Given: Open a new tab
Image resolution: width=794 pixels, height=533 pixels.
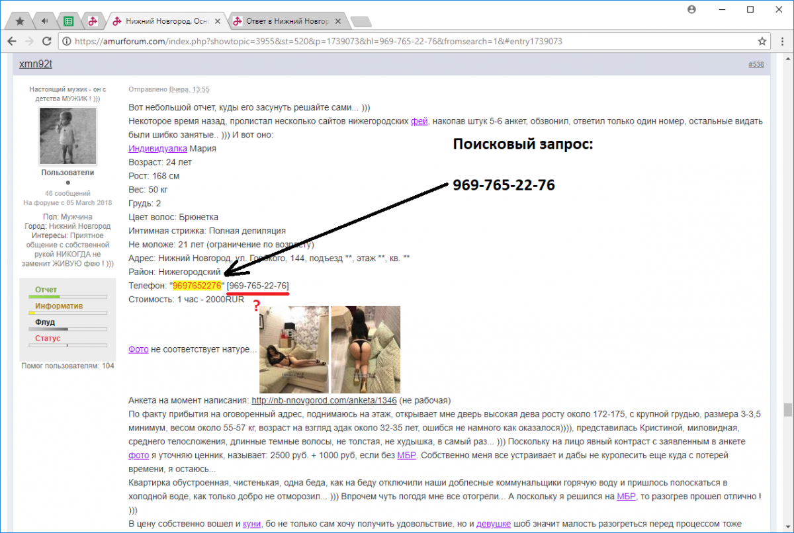Looking at the screenshot, I should tap(361, 22).
